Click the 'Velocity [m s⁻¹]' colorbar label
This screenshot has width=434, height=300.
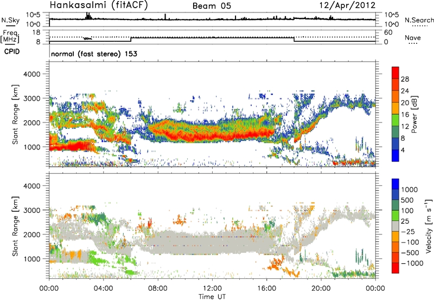click(429, 225)
